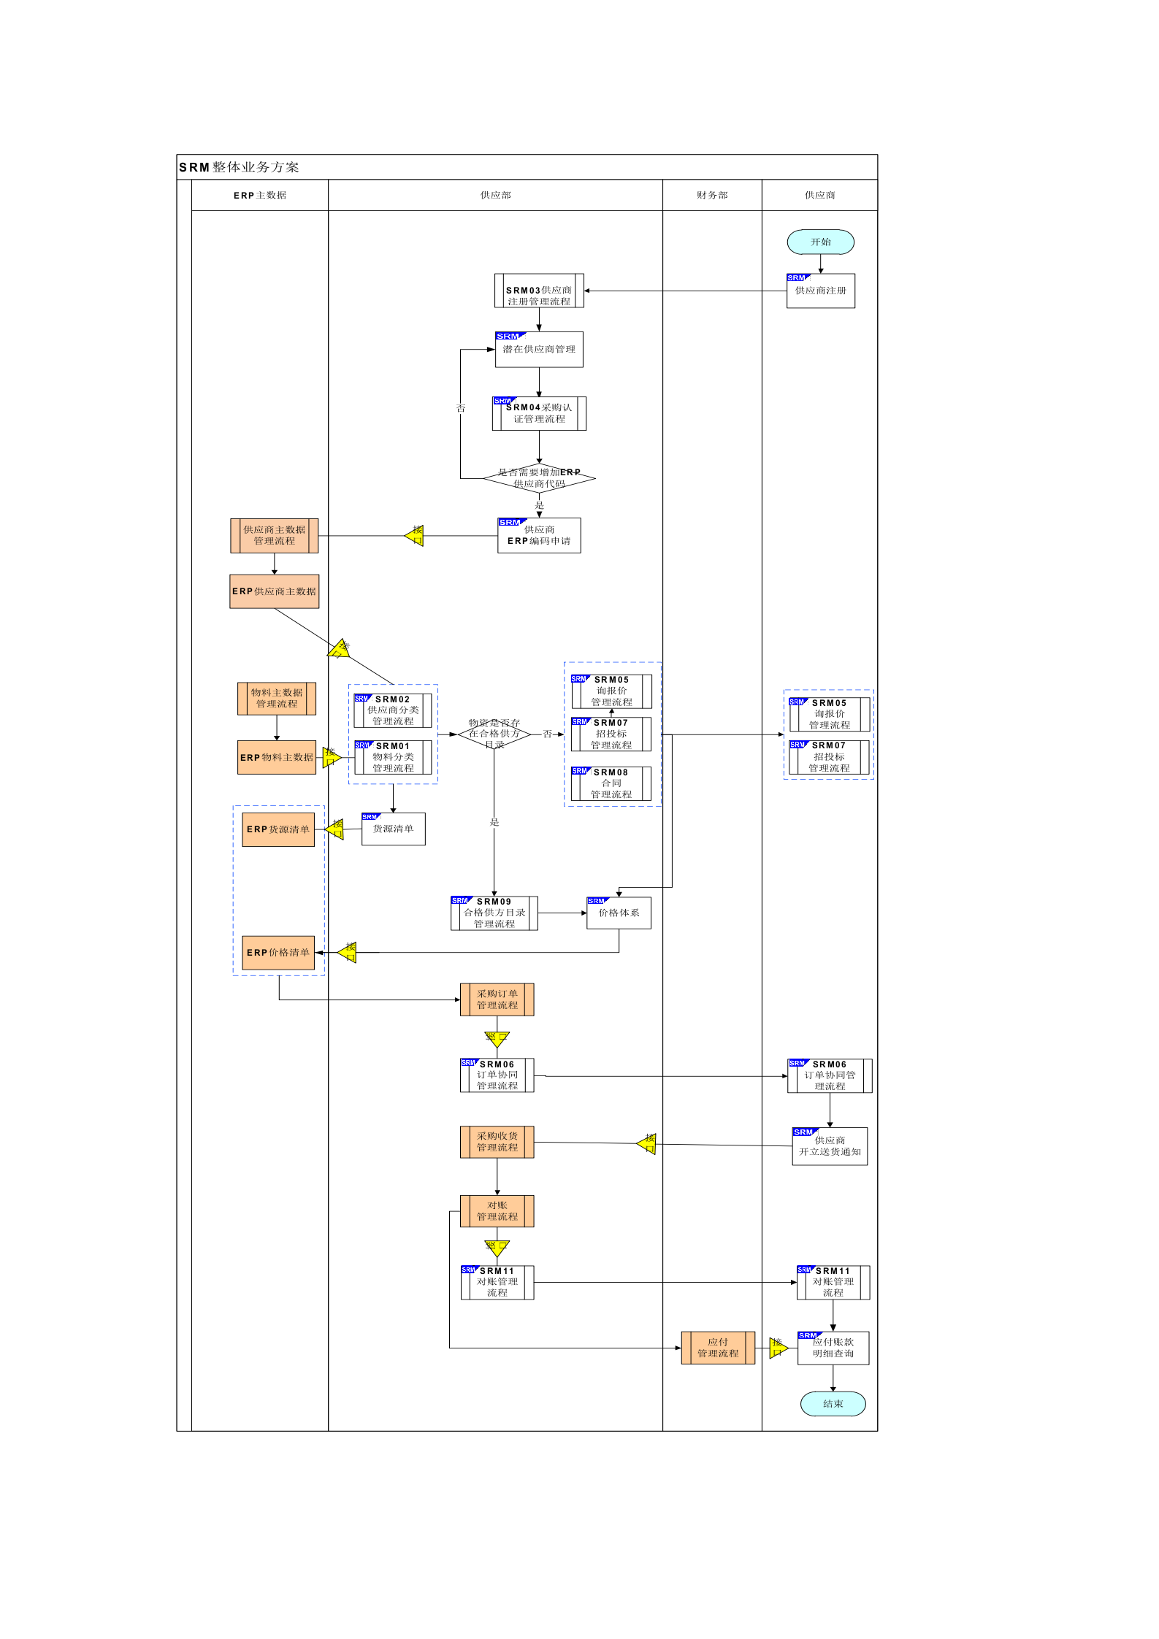
Task: Click the 财务部 swimlane header
Action: coord(712,195)
